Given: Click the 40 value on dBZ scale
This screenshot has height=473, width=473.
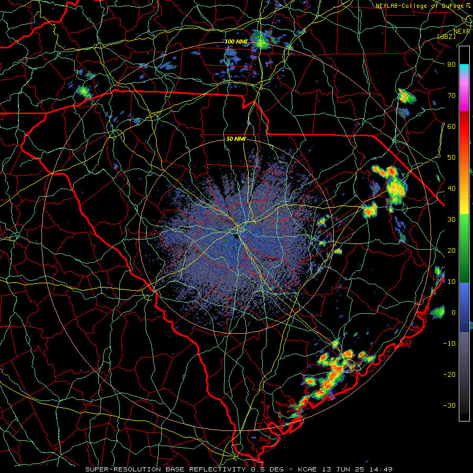Looking at the screenshot, I should [x=451, y=189].
